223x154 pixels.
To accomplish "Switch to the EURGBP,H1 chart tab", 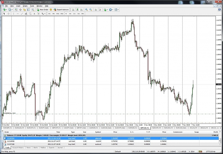I will tap(7, 128).
